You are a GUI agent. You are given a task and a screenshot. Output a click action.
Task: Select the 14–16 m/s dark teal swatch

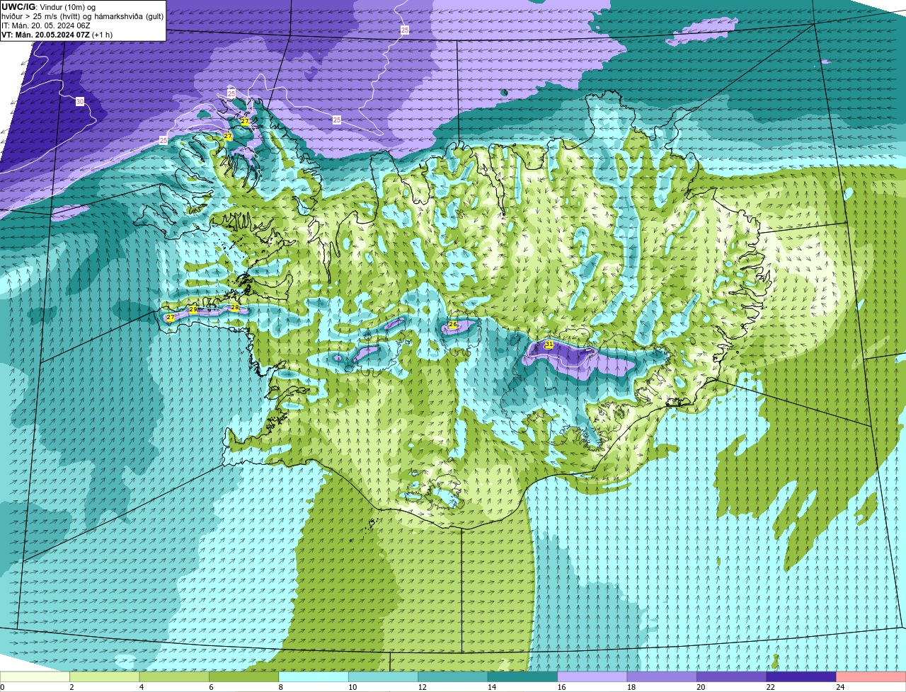(523, 676)
